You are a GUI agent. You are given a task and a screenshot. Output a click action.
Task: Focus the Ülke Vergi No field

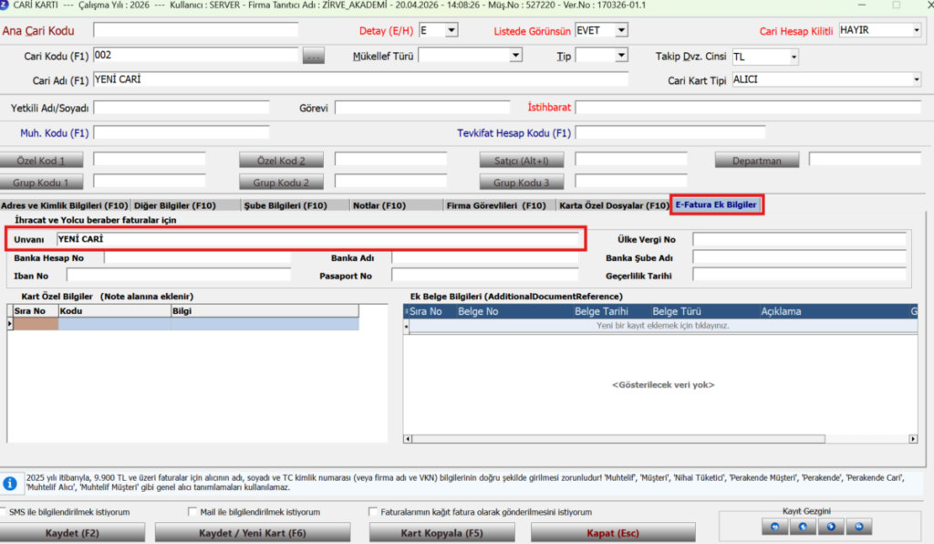799,239
